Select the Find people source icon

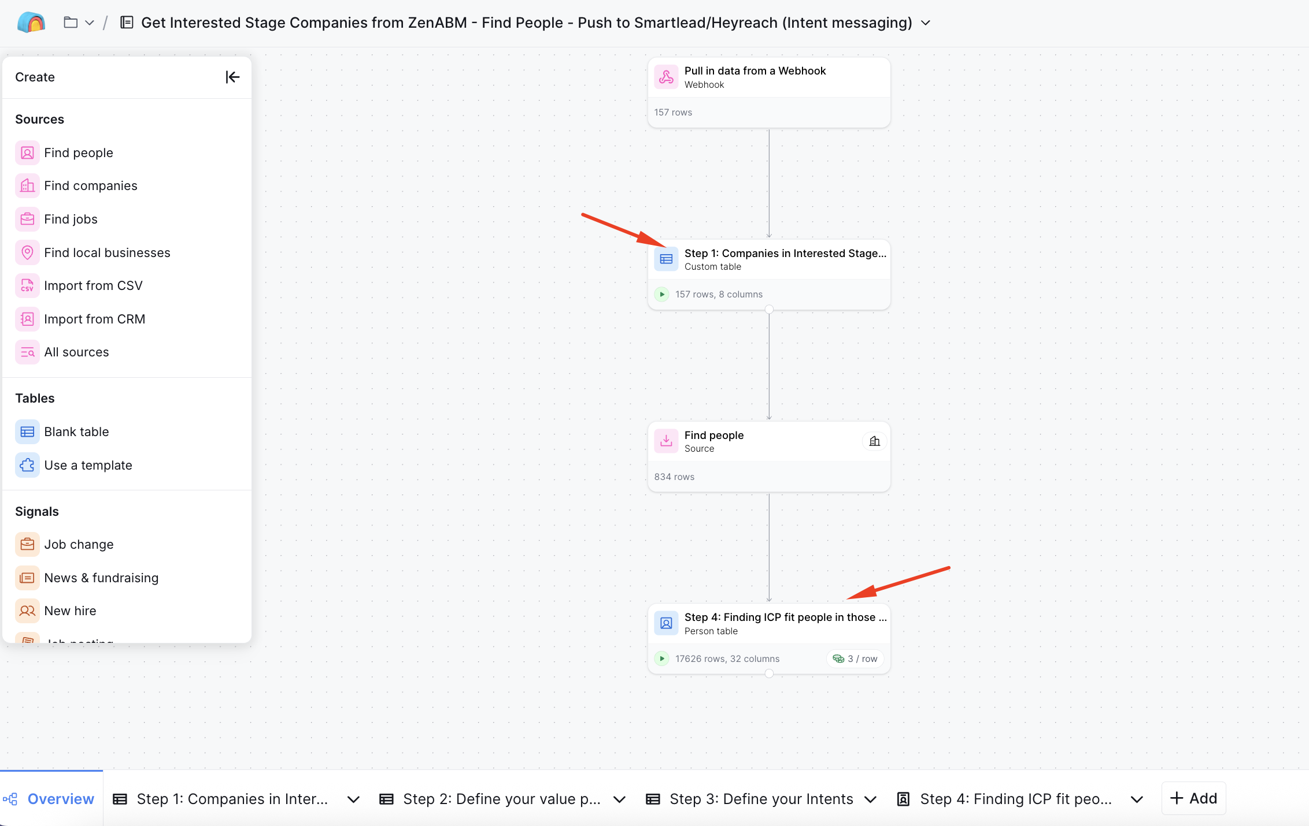pos(27,152)
